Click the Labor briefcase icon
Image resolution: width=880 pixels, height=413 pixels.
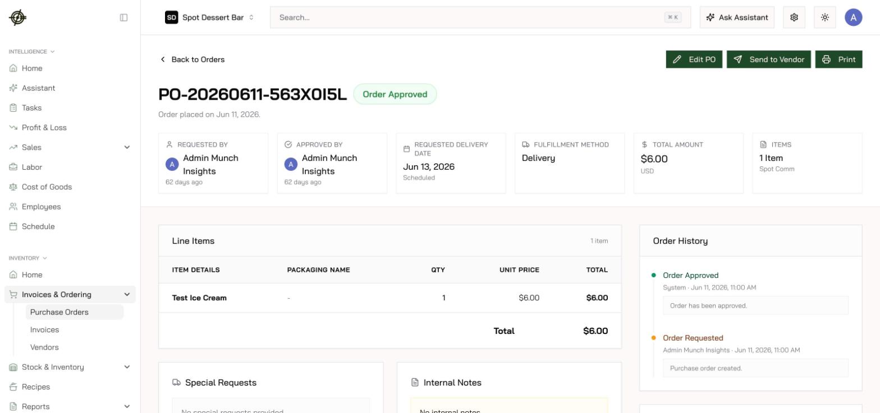(13, 167)
